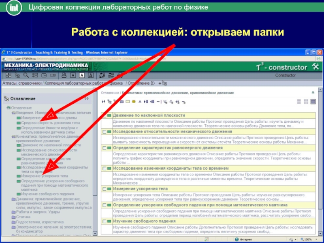
Task: Click the plus tree icon after the breadcrumb
Action: (x=163, y=83)
